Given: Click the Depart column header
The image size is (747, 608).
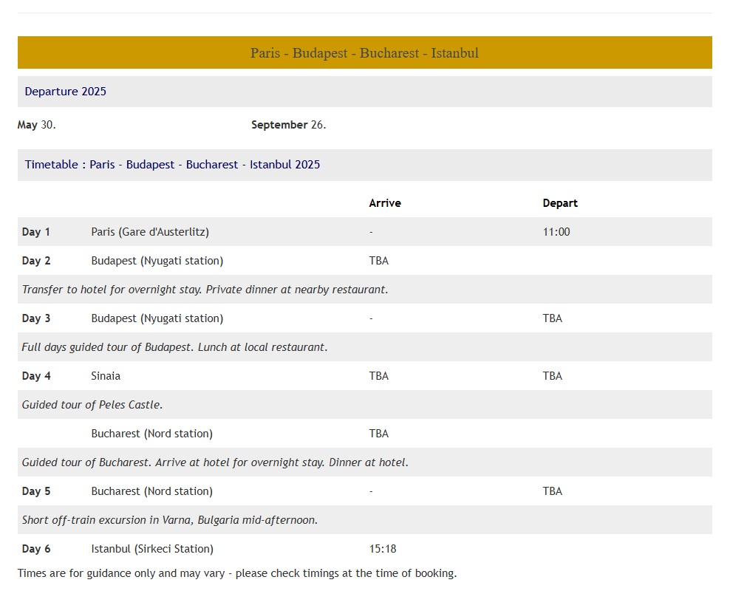Looking at the screenshot, I should click(560, 203).
